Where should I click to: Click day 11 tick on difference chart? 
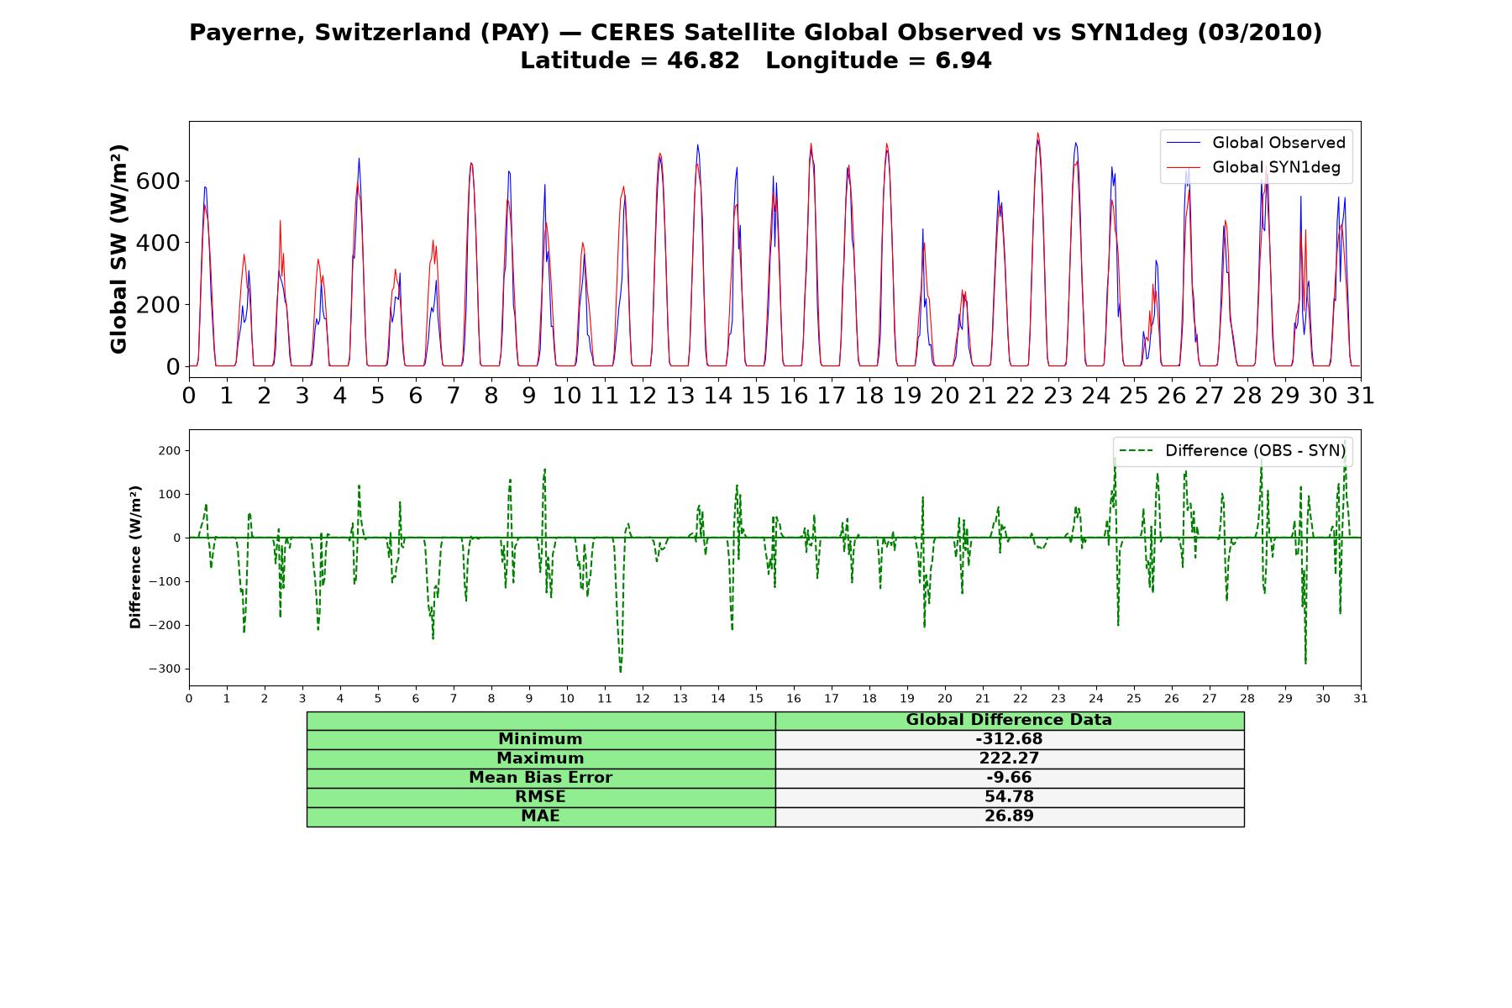click(604, 699)
